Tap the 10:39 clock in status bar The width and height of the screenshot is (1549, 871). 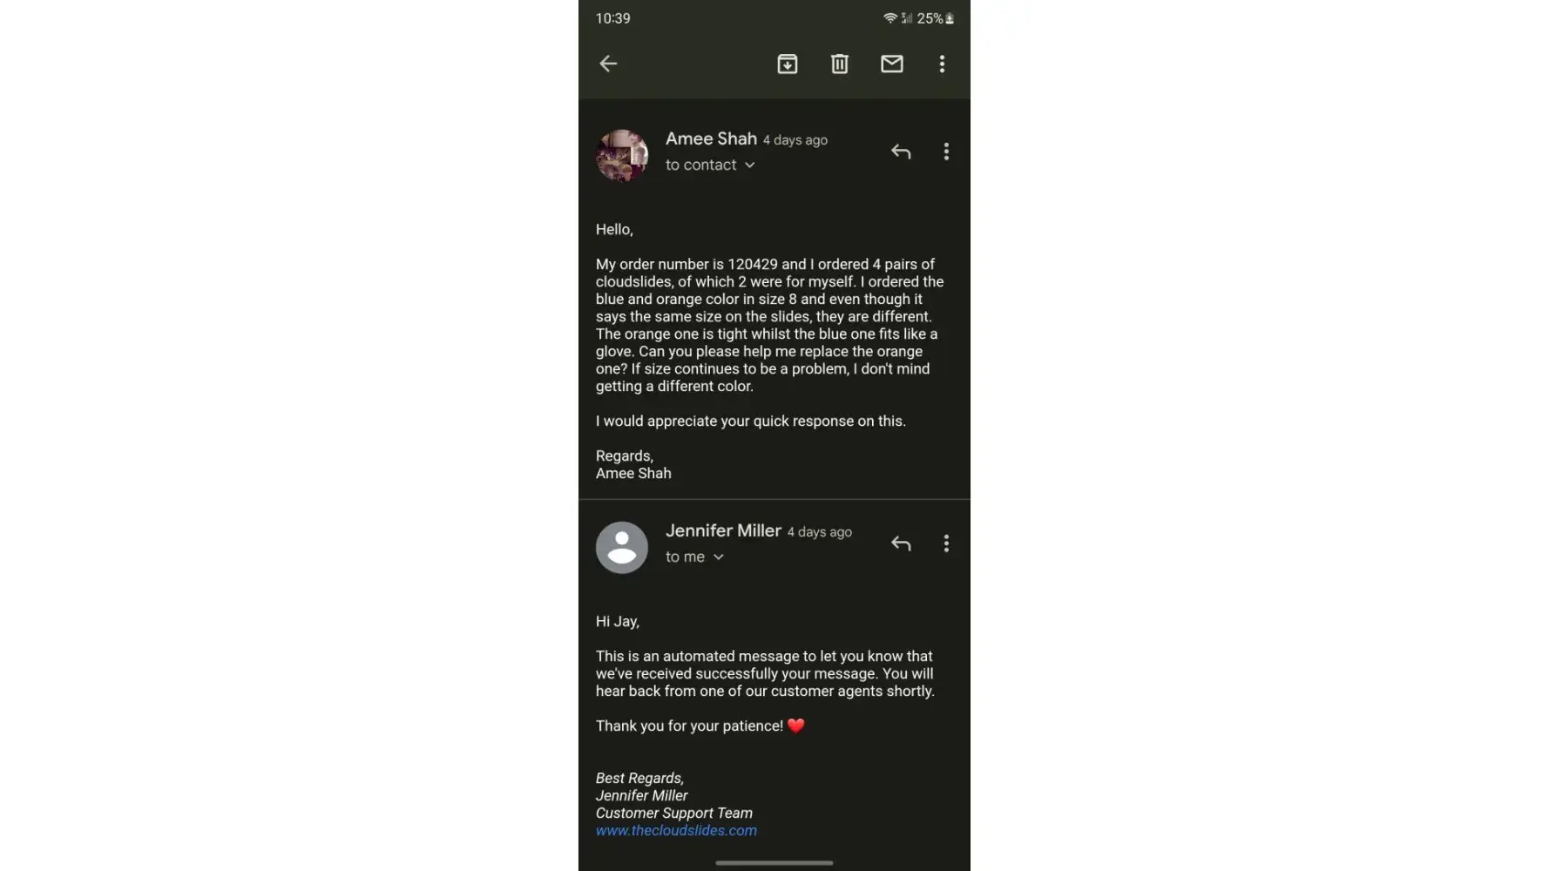coord(612,18)
